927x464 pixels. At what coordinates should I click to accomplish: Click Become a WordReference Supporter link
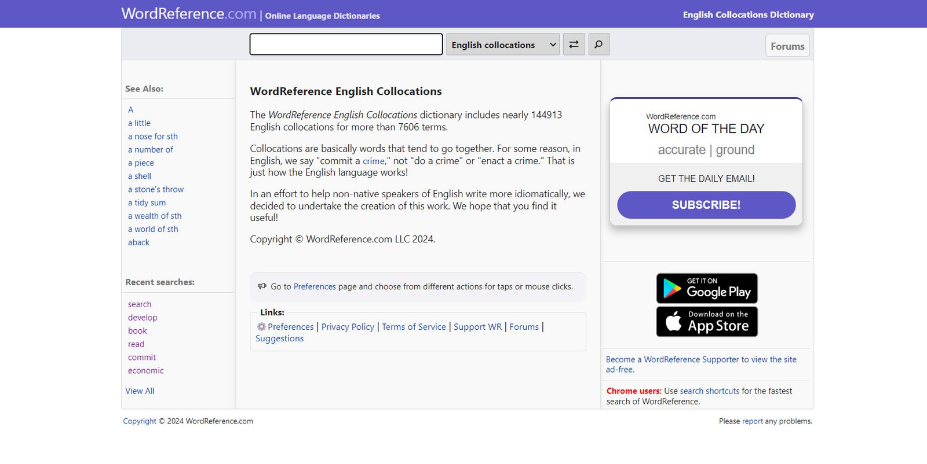(x=701, y=364)
